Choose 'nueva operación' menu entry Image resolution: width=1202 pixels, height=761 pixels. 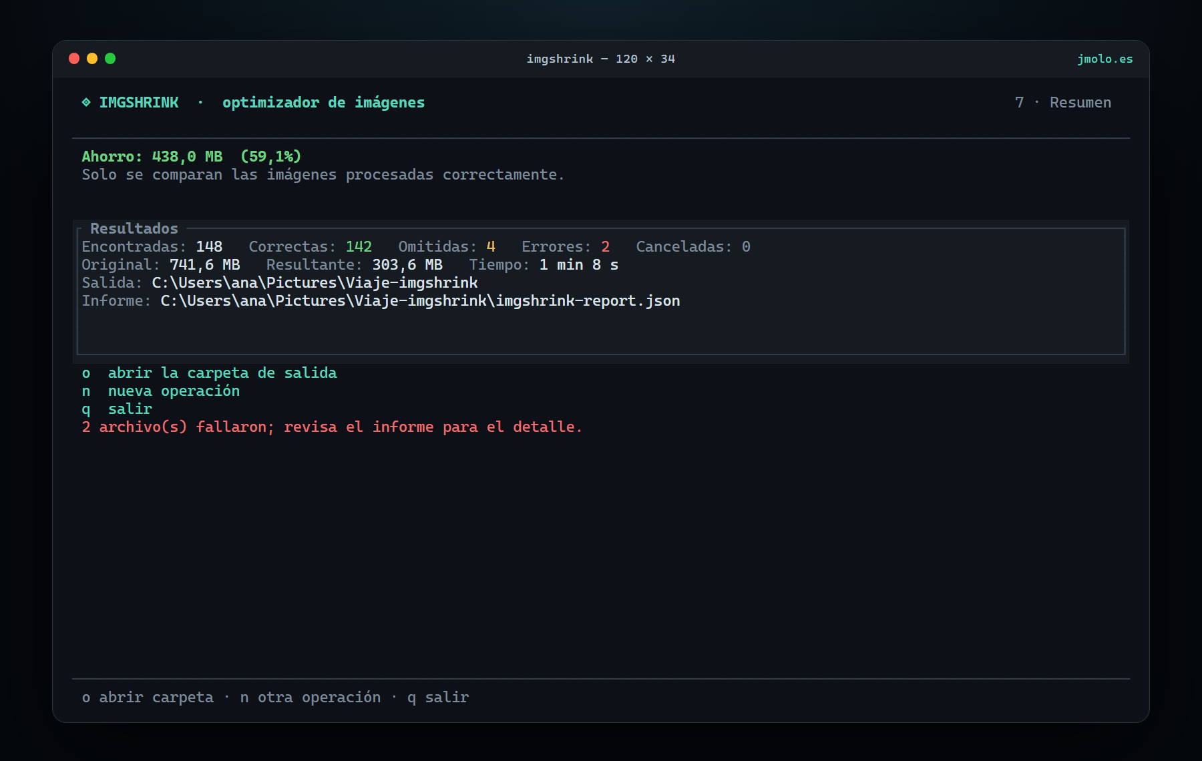coord(160,391)
